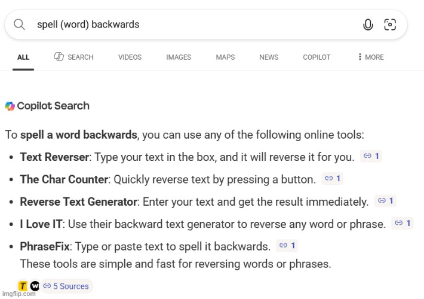Click the black W source icon
The height and width of the screenshot is (299, 424).
[35, 286]
